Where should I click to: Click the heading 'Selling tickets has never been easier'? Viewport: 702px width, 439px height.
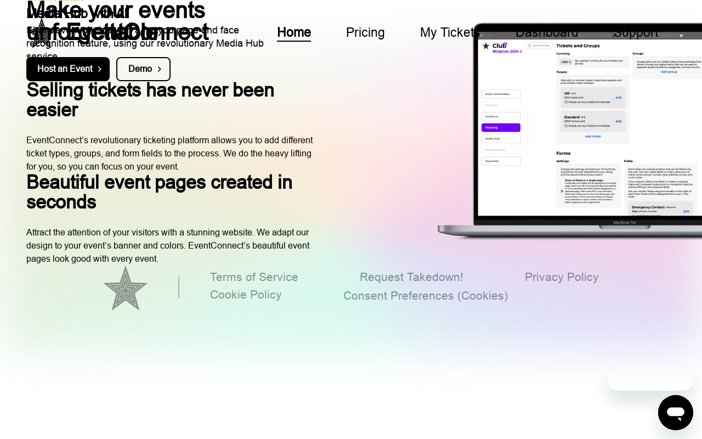tap(150, 100)
